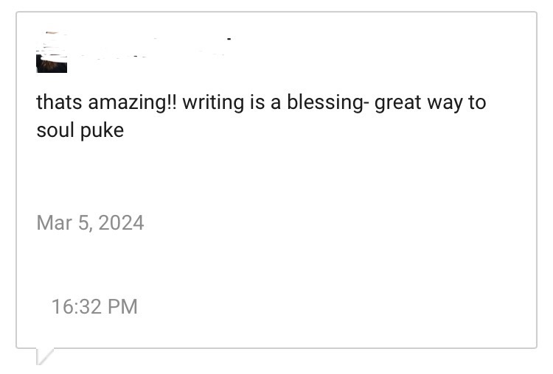
Task: Click the word "great" in the message
Action: point(398,102)
